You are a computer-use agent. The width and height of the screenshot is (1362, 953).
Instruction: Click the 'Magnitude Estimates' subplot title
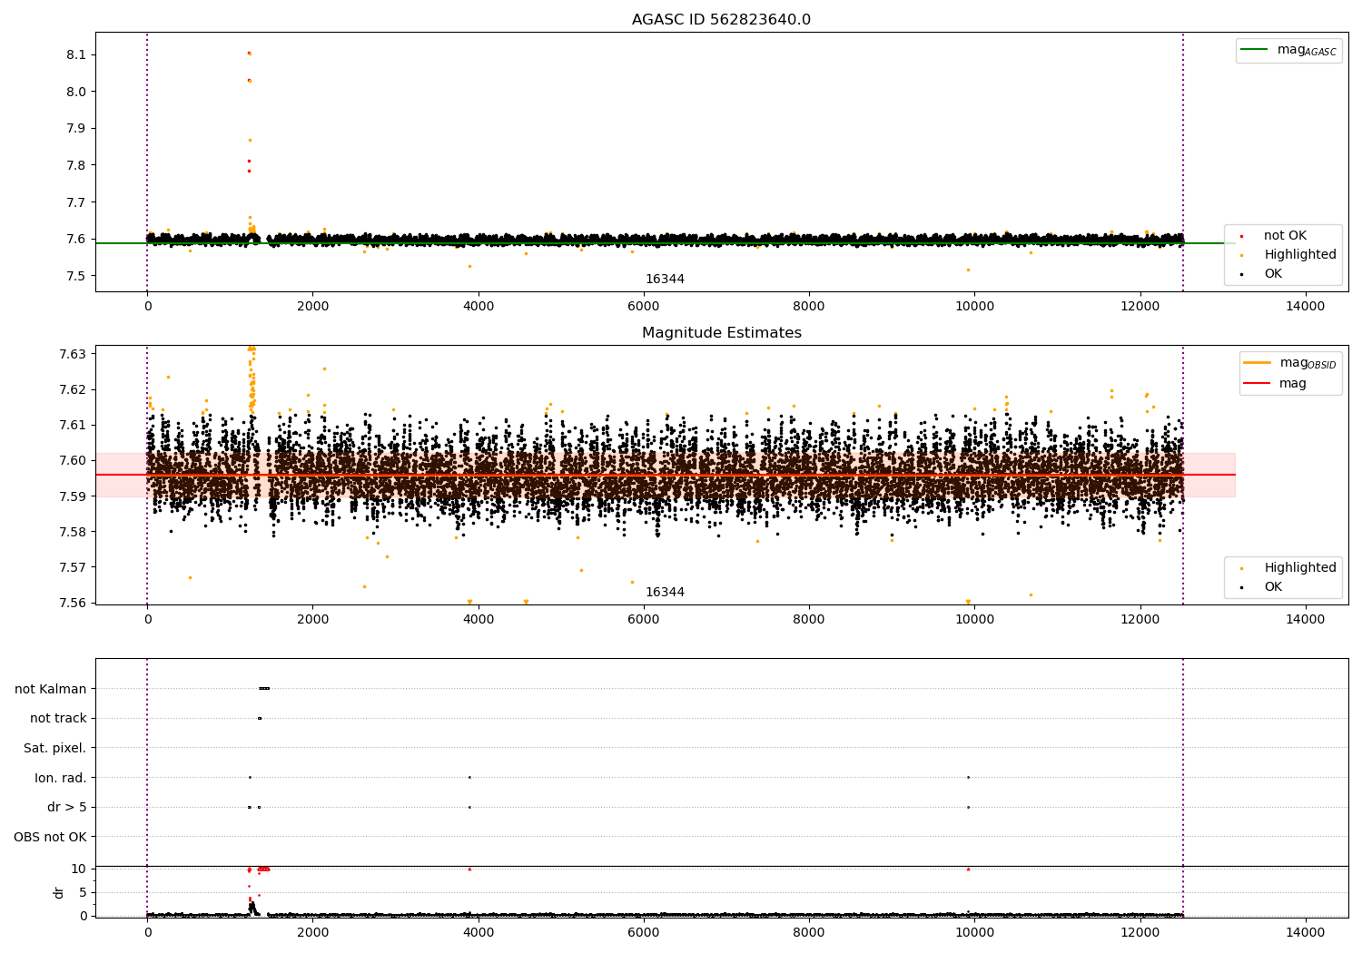(x=721, y=333)
